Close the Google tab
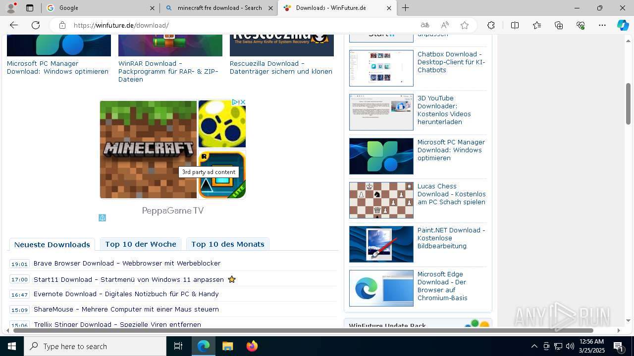The height and width of the screenshot is (356, 634). pos(152,8)
